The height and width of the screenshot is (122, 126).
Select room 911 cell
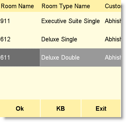tap(20, 21)
